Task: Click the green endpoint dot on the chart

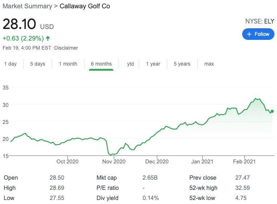Action: coord(272,111)
